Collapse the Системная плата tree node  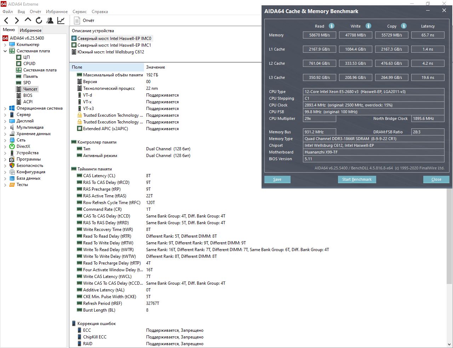pos(5,51)
